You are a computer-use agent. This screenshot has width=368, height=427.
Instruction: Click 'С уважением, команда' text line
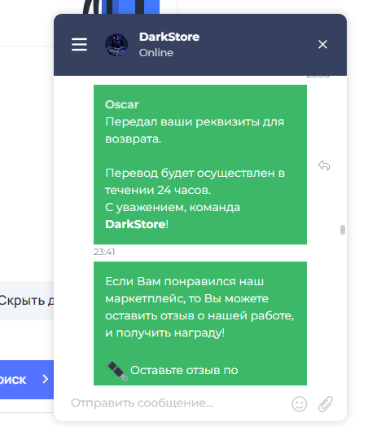[173, 208]
